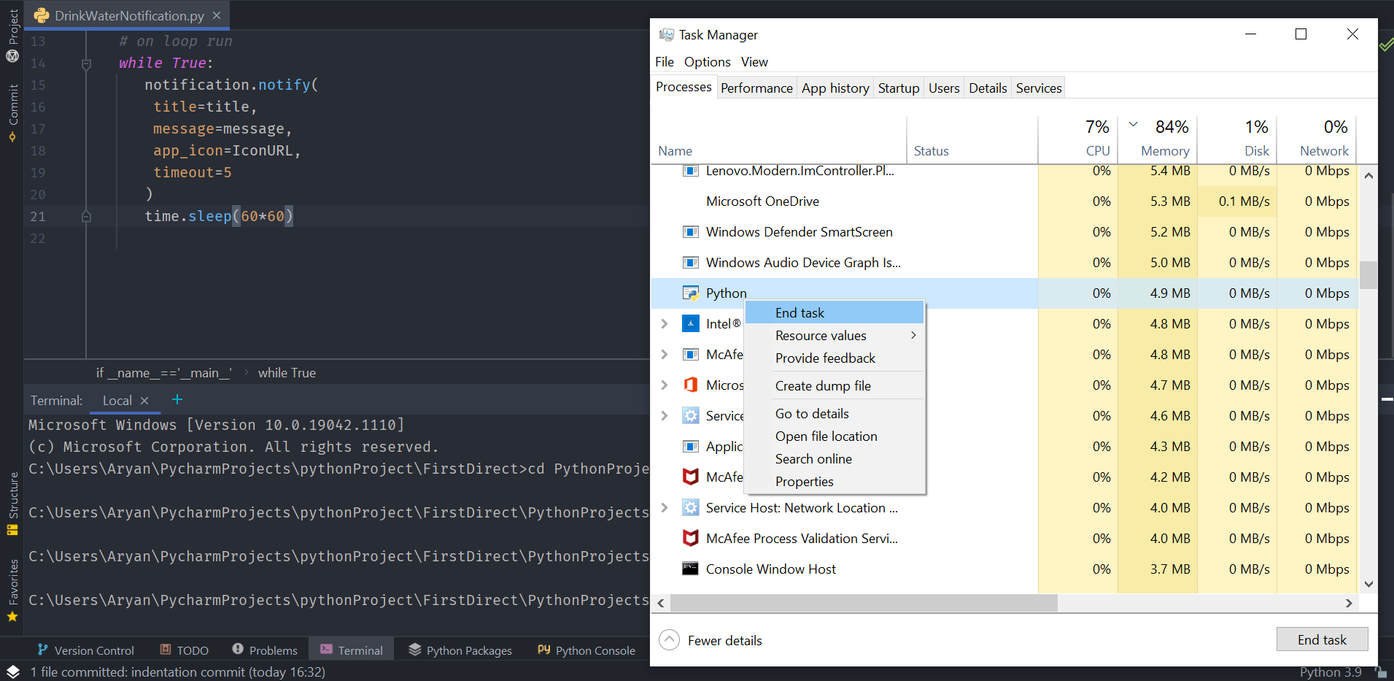Click the McAfee Process Validation Service icon

pyautogui.click(x=690, y=538)
